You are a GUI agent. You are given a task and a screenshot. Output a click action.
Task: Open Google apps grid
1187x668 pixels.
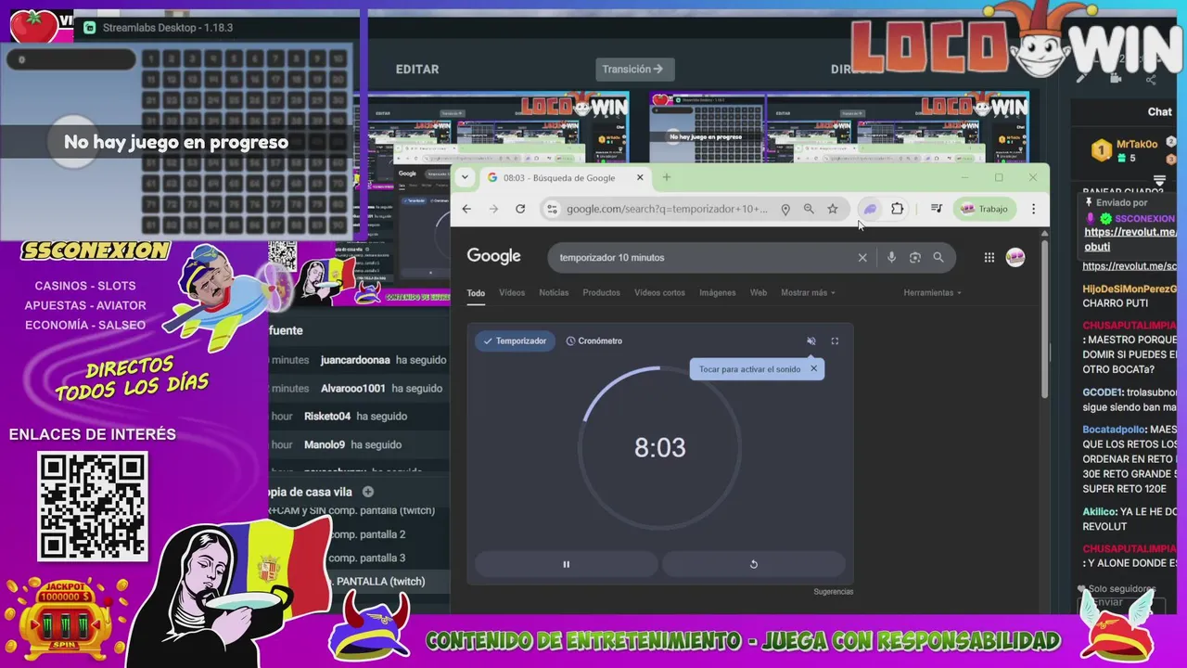click(x=989, y=257)
